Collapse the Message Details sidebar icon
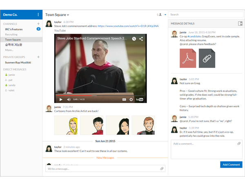 [x=240, y=24]
